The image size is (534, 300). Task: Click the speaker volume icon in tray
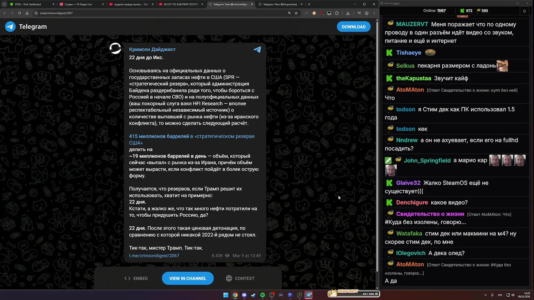click(x=513, y=295)
